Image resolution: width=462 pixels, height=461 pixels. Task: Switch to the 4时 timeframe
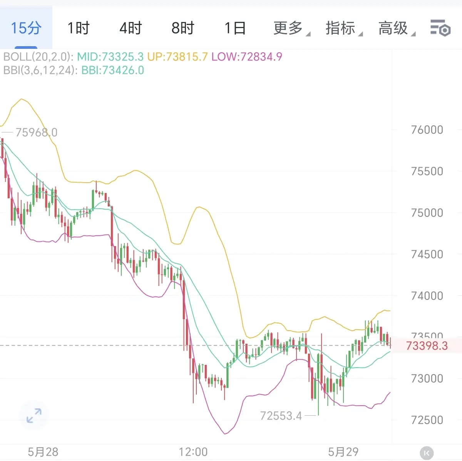point(131,28)
